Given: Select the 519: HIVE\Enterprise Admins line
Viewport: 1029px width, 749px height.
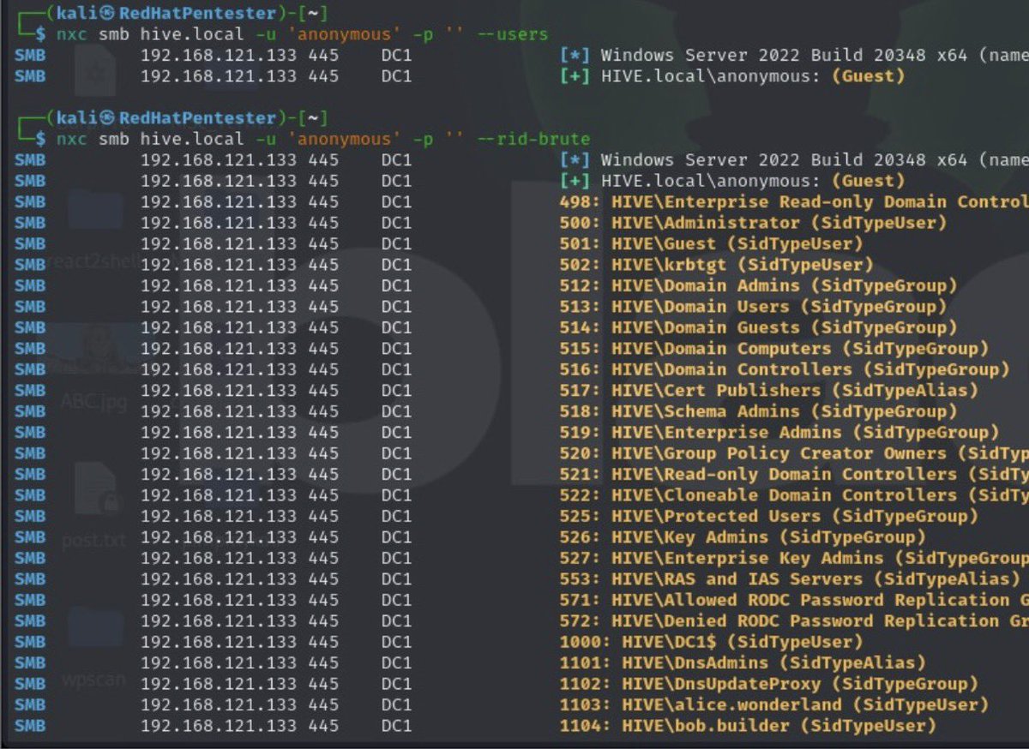Looking at the screenshot, I should point(779,432).
